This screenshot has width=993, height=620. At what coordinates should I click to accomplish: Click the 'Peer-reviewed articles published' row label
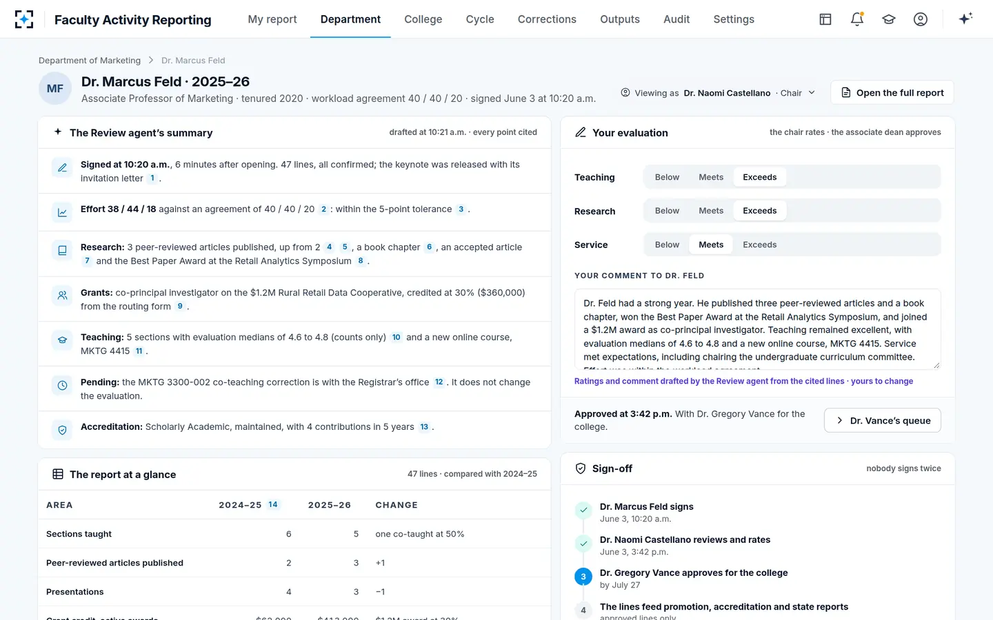(x=114, y=563)
